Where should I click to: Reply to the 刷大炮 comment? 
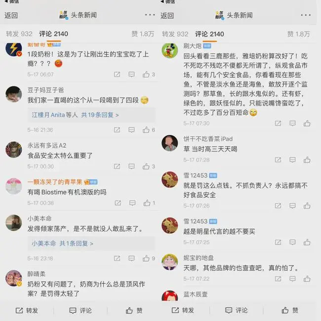292,123
